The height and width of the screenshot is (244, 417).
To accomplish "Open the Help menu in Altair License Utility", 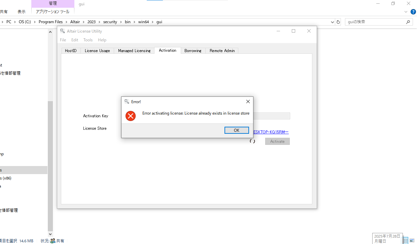I will point(102,40).
